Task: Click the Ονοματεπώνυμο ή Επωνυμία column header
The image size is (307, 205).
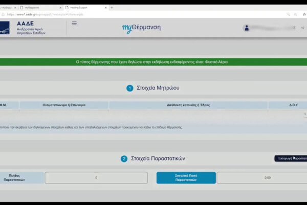Action: click(x=64, y=105)
